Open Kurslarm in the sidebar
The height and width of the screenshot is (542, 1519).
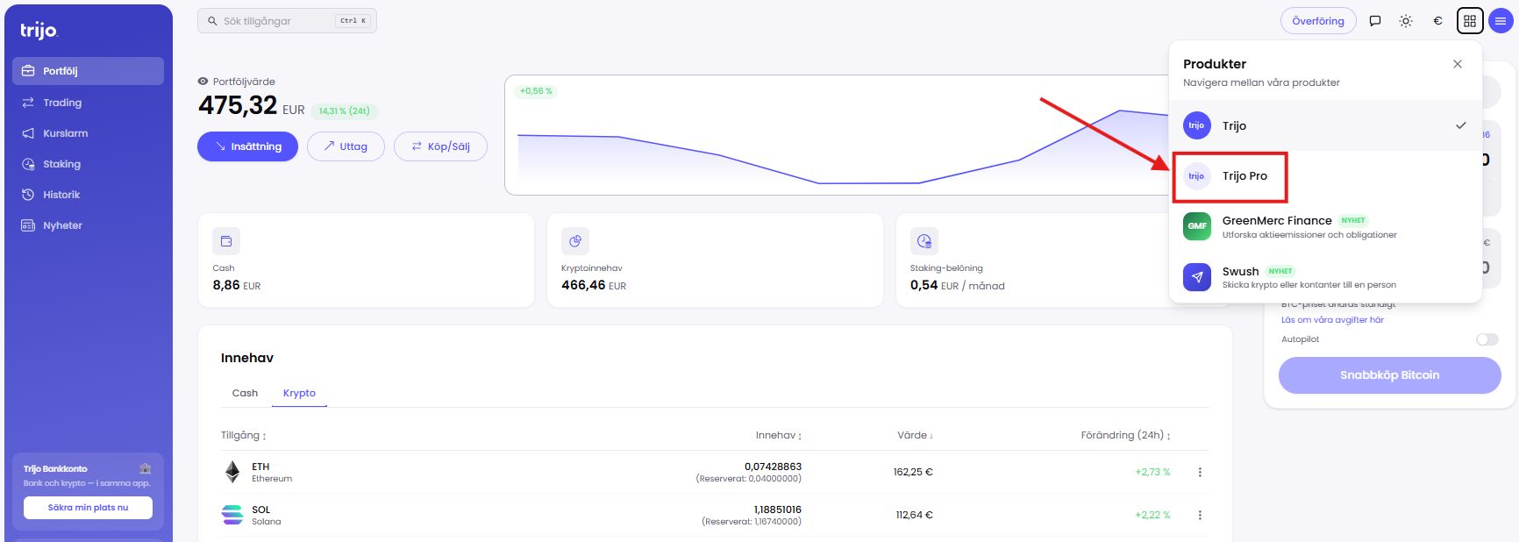(x=88, y=133)
